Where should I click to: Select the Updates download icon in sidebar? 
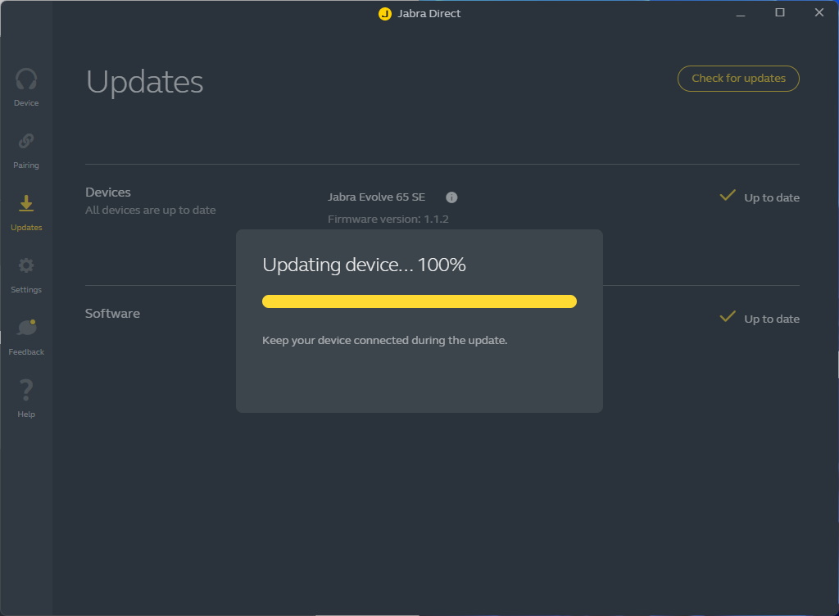26,203
